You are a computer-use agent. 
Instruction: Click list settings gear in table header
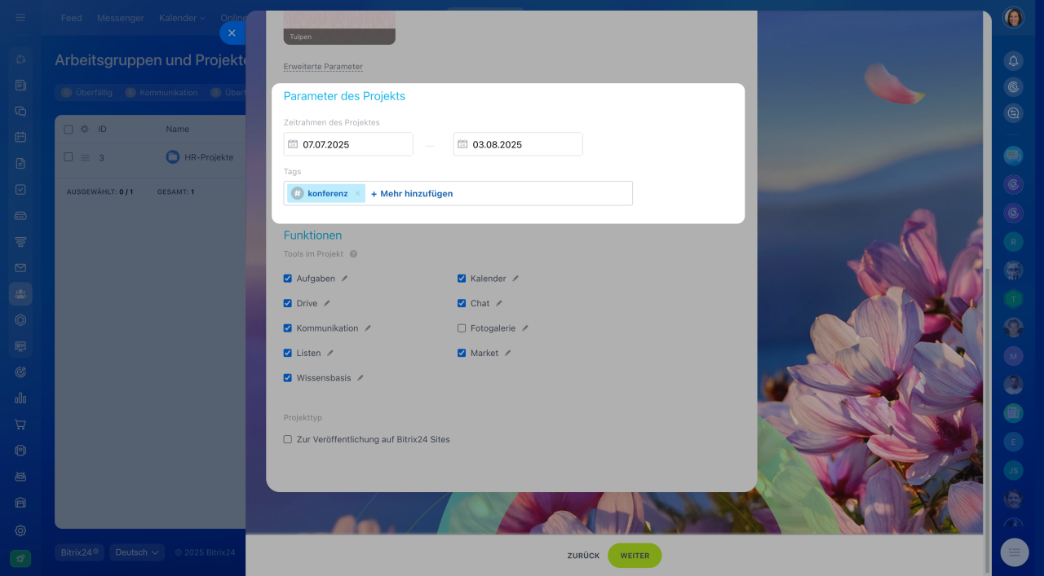click(85, 129)
